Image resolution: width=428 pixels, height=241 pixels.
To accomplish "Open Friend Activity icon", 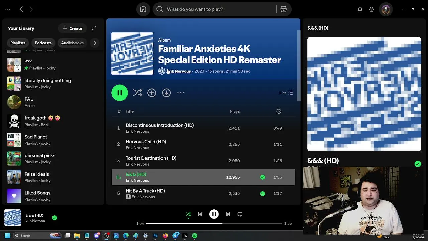I will [371, 9].
